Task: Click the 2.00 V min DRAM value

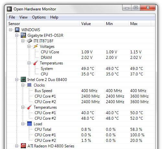Action: click(x=111, y=58)
